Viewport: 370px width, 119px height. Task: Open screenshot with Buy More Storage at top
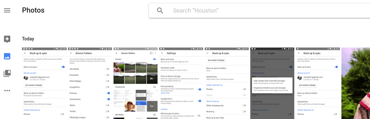click(x=227, y=83)
